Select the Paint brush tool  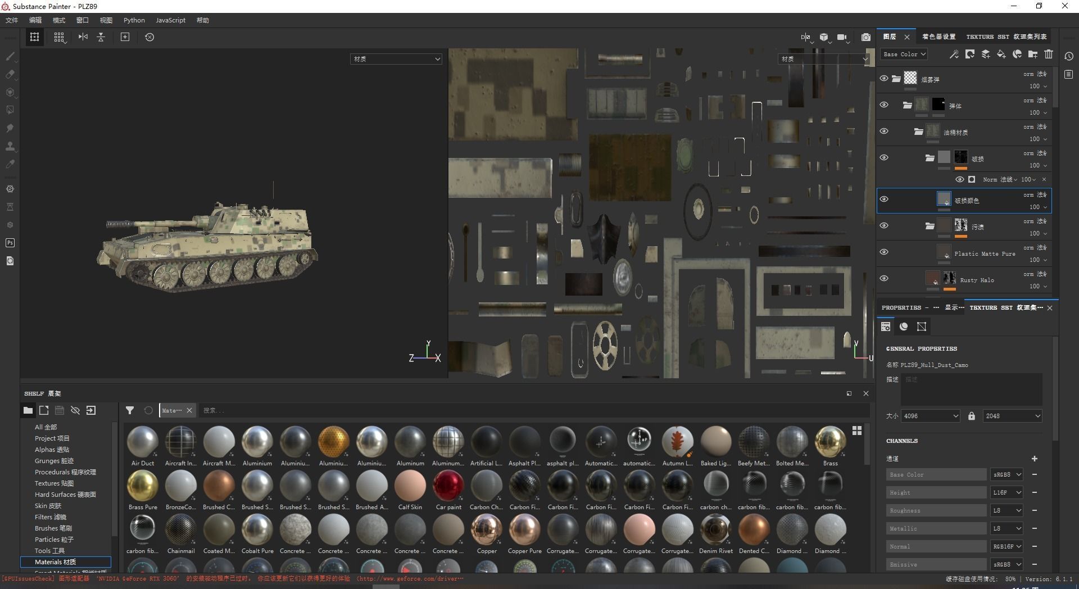point(10,56)
